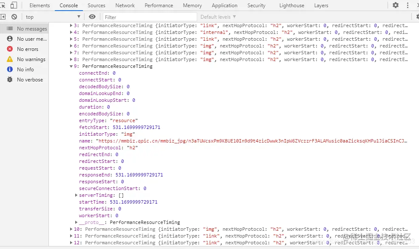Screen dimensions: 419x249
Task: Click the decodedBodySize property
Action: click(x=104, y=87)
